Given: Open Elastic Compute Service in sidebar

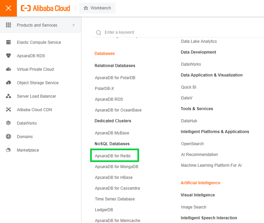Looking at the screenshot, I should (39, 42).
